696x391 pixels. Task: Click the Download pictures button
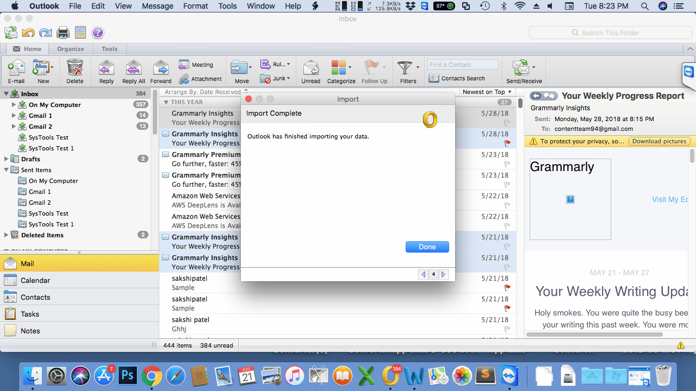(x=660, y=141)
